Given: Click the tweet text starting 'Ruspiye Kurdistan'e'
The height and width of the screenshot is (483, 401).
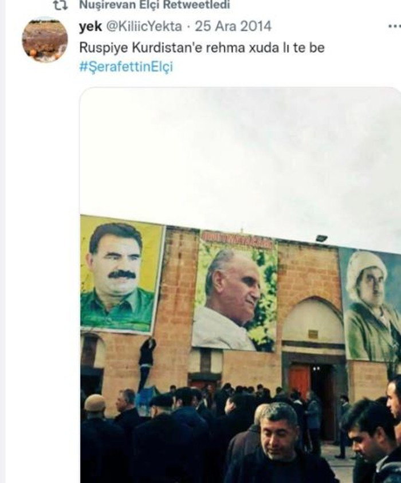Looking at the screenshot, I should 202,48.
